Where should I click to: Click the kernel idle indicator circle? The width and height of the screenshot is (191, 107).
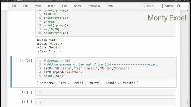pos(178,6)
